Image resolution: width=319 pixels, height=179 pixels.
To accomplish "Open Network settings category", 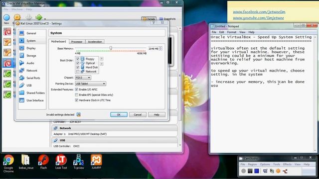I will 31,71.
